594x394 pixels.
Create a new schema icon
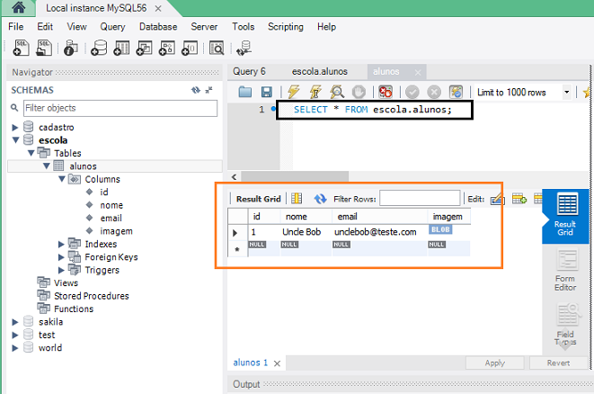point(99,49)
